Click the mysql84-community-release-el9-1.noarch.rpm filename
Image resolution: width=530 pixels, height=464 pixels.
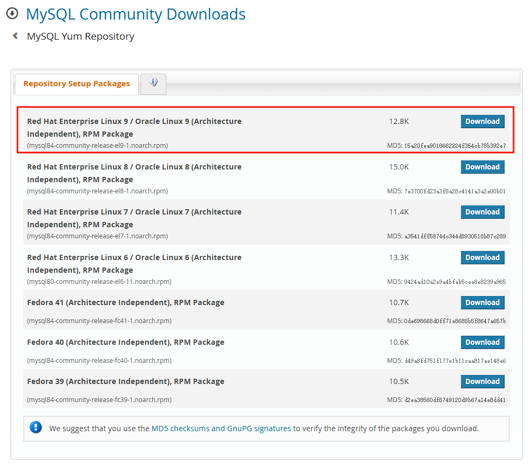[97, 145]
